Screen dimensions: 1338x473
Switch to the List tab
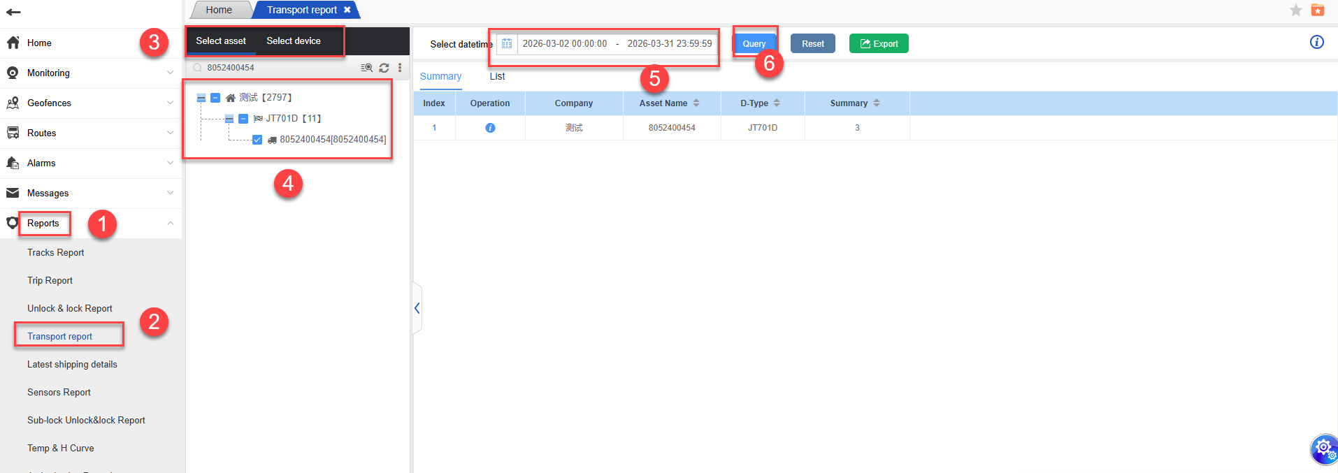click(x=497, y=76)
